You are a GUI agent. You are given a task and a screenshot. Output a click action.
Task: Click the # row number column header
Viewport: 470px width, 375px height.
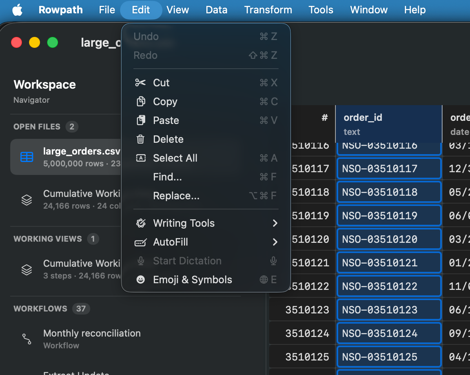pos(324,118)
